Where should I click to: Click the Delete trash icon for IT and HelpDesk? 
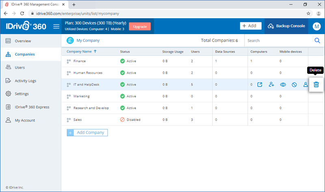[x=316, y=84]
